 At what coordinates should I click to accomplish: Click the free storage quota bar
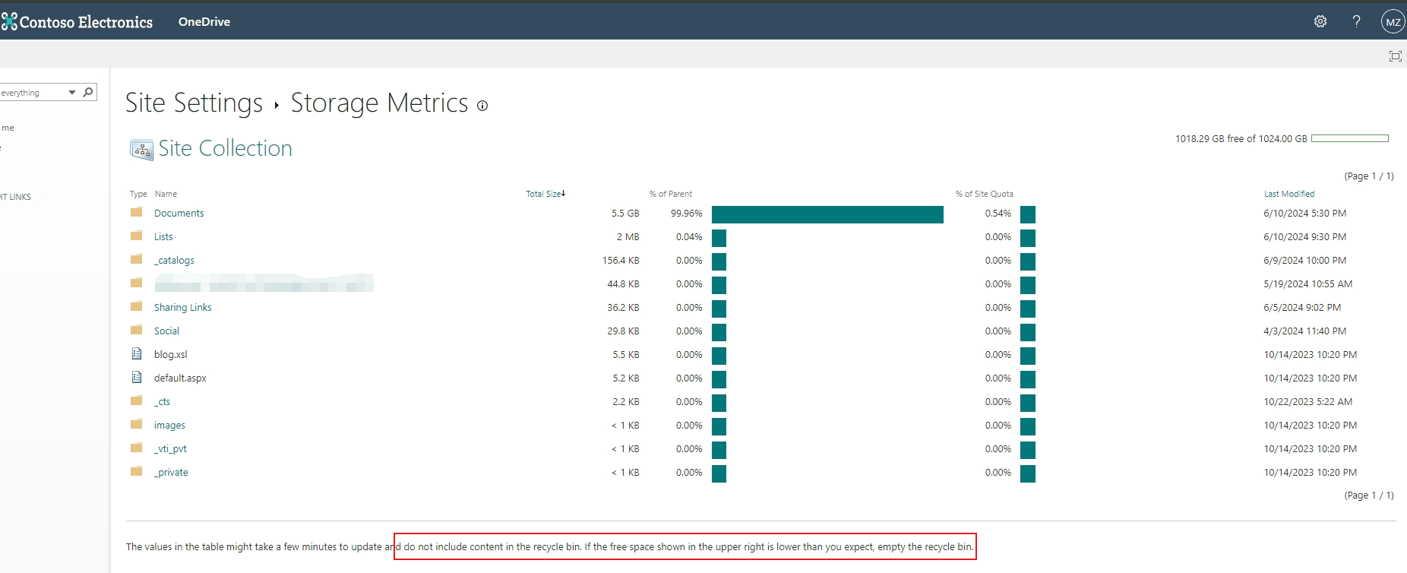pos(1350,138)
